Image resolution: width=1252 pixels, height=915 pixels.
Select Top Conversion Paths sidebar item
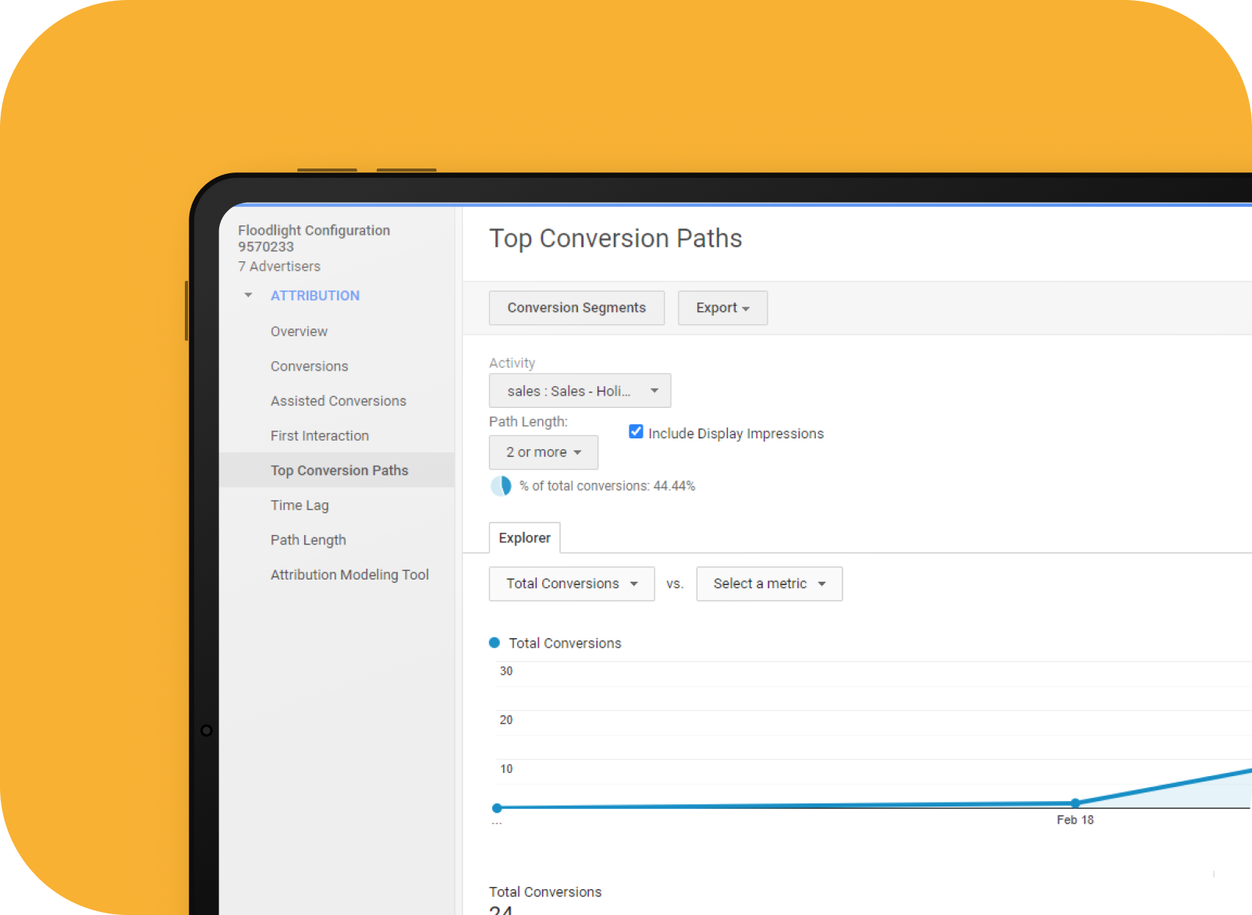(x=339, y=470)
